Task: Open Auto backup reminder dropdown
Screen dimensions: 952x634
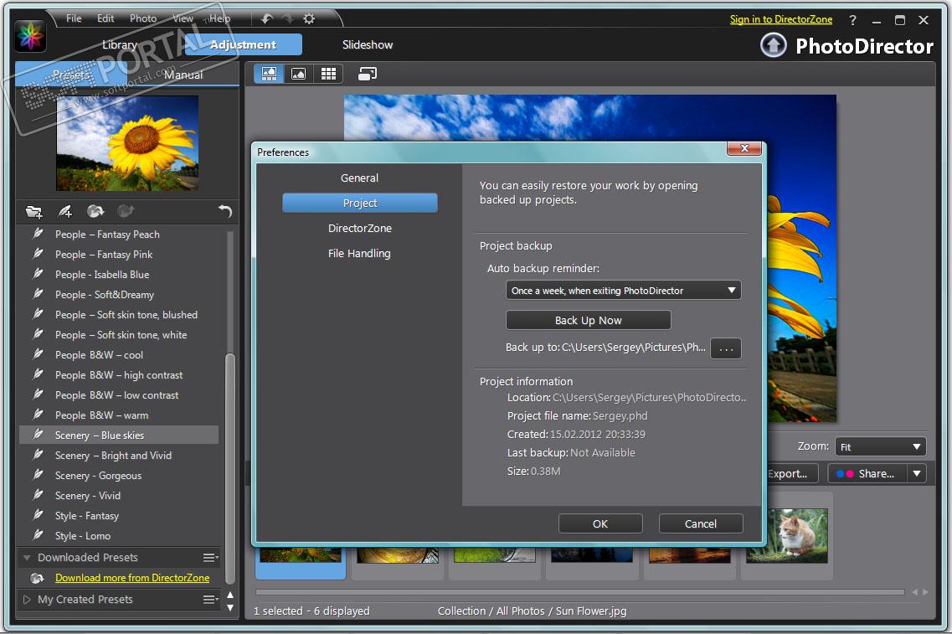Action: coord(623,291)
